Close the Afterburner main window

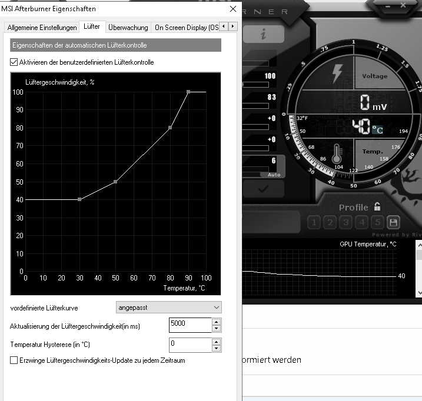403,5
